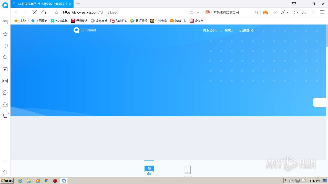Click the magnifier search button
Screen dimensions: 328x184
pos(257,12)
